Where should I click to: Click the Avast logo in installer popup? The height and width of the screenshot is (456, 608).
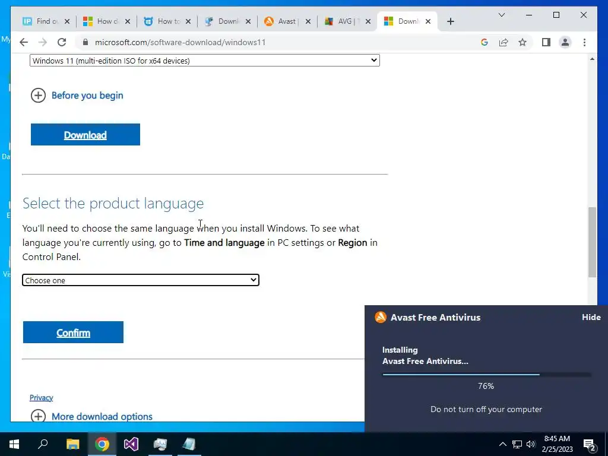pyautogui.click(x=381, y=317)
